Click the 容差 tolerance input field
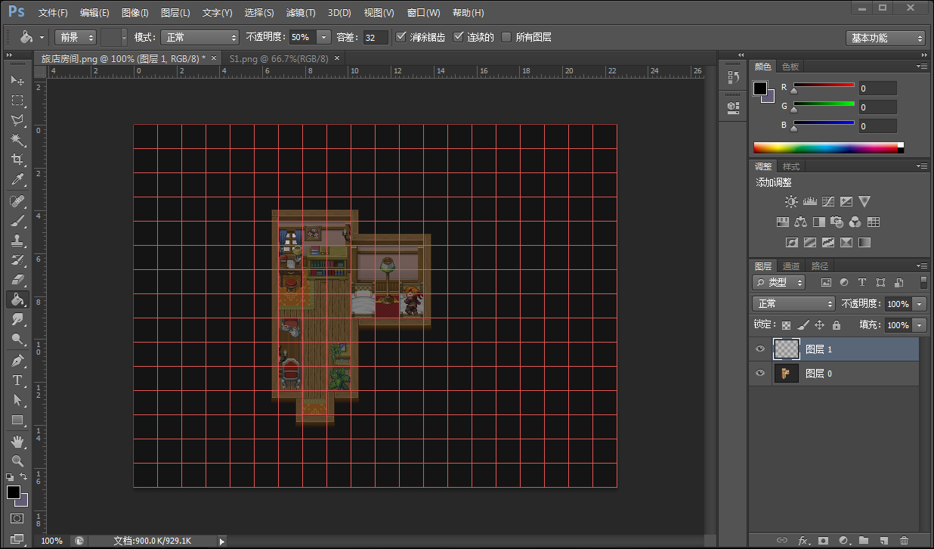Viewport: 934px width, 549px height. point(376,37)
